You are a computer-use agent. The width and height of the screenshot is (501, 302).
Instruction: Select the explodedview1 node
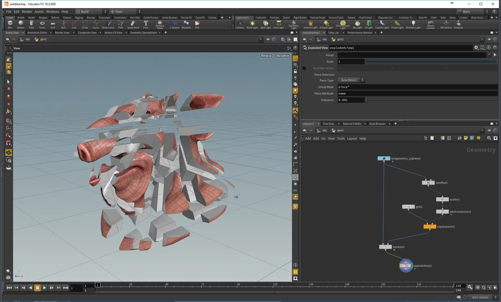pos(406,266)
